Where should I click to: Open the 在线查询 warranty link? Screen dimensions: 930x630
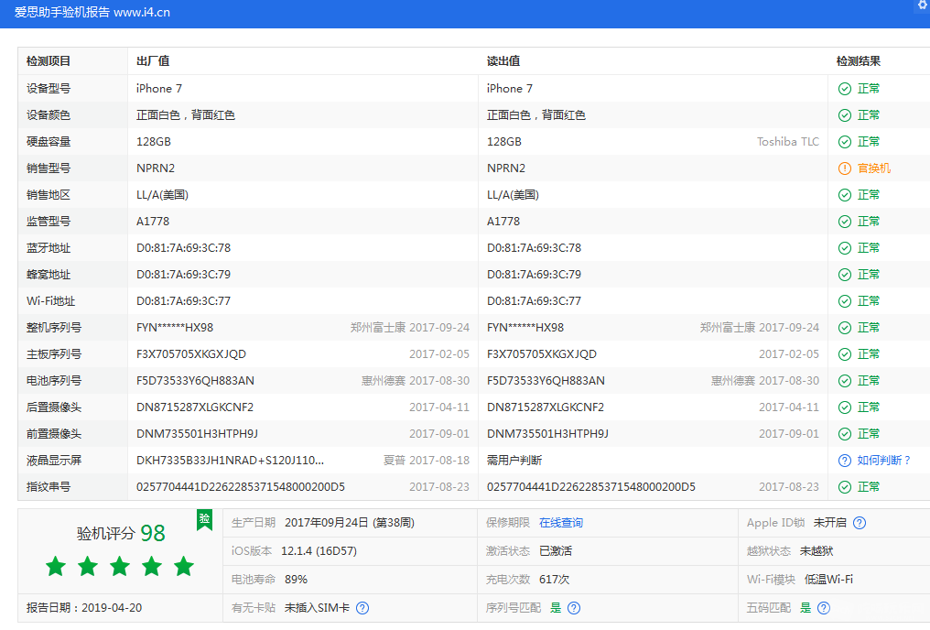click(561, 523)
